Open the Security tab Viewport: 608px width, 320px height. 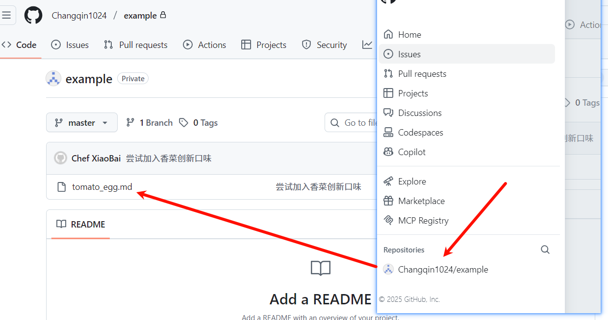(325, 45)
